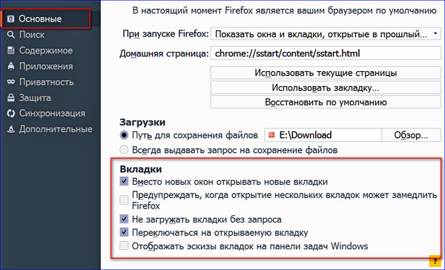Viewport: 445px width, 270px height.
Task: Click the Домашняя страница address field
Action: (x=326, y=53)
